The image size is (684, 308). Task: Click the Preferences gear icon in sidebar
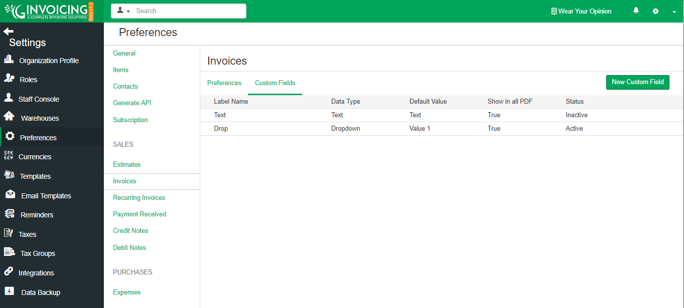coord(10,136)
